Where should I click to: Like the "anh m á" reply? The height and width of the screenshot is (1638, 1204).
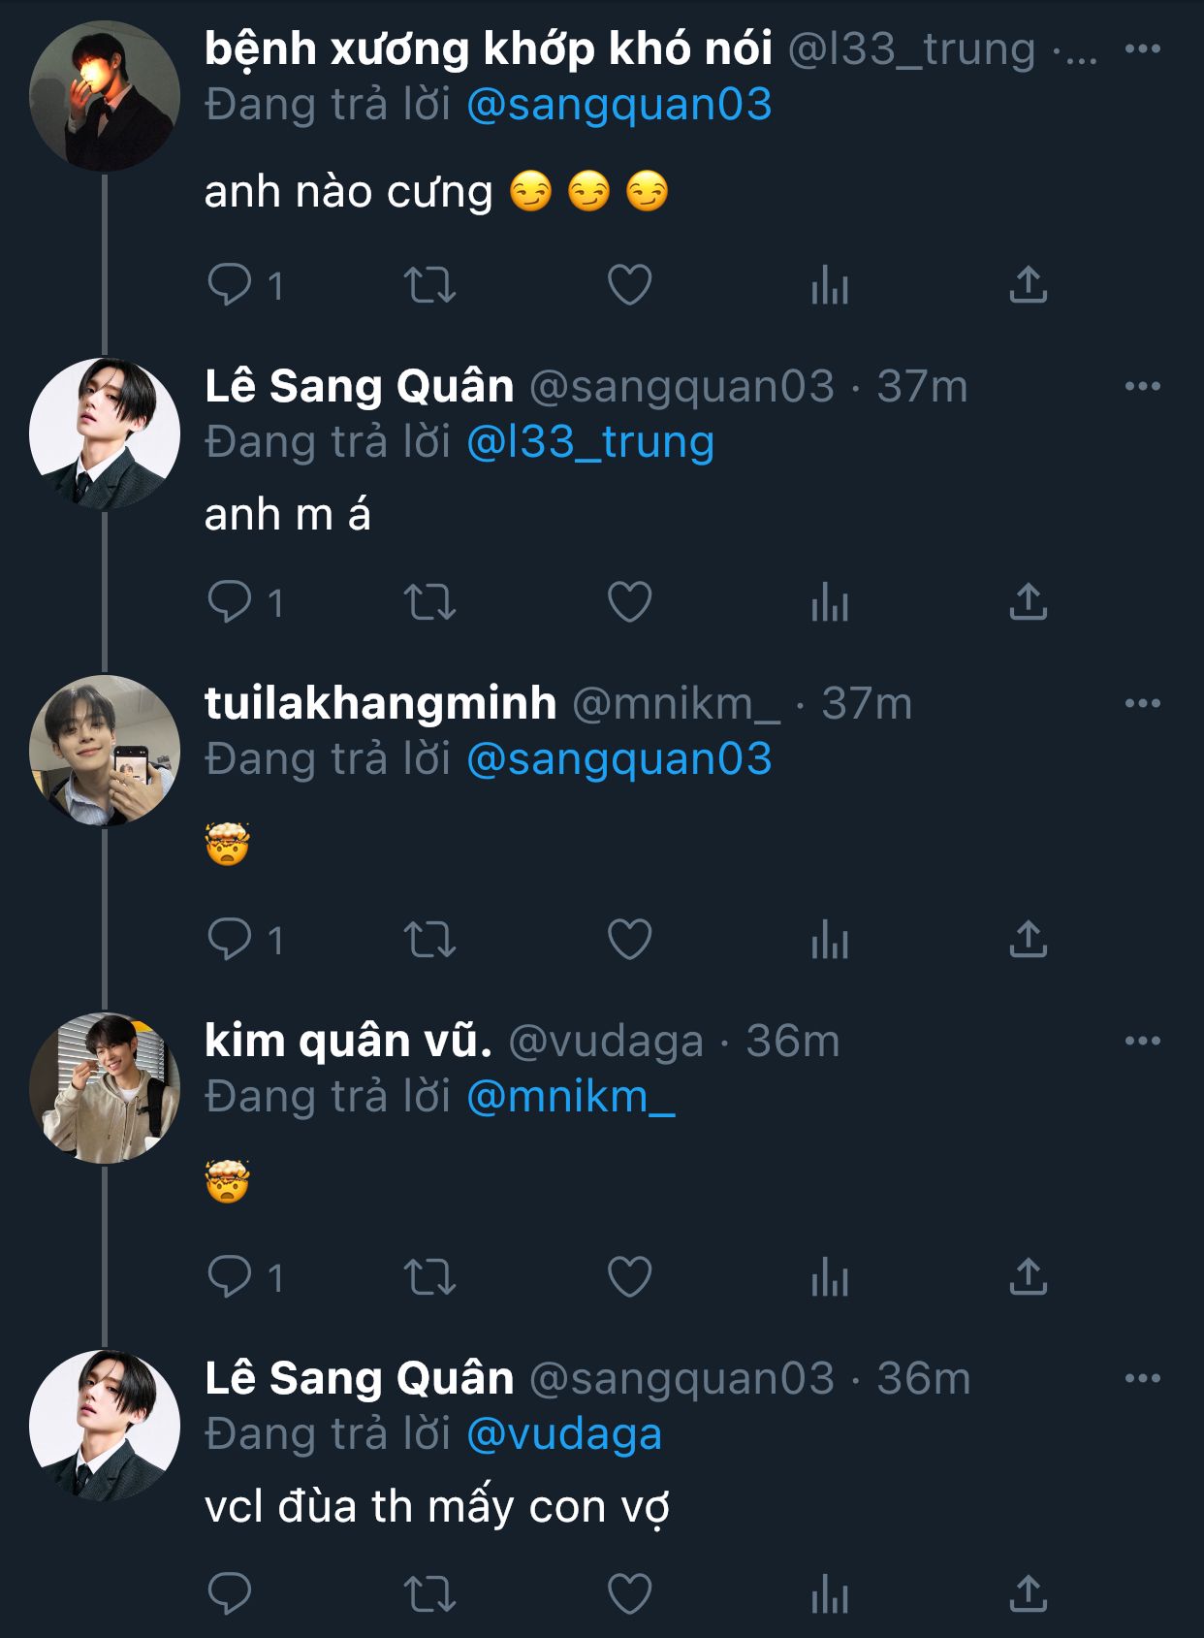click(x=629, y=602)
